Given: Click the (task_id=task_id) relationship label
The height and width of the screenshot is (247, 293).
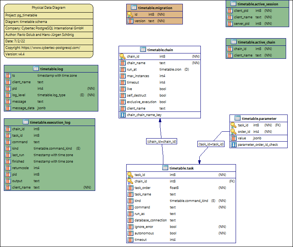Looking at the screenshot, I should 211,144.
